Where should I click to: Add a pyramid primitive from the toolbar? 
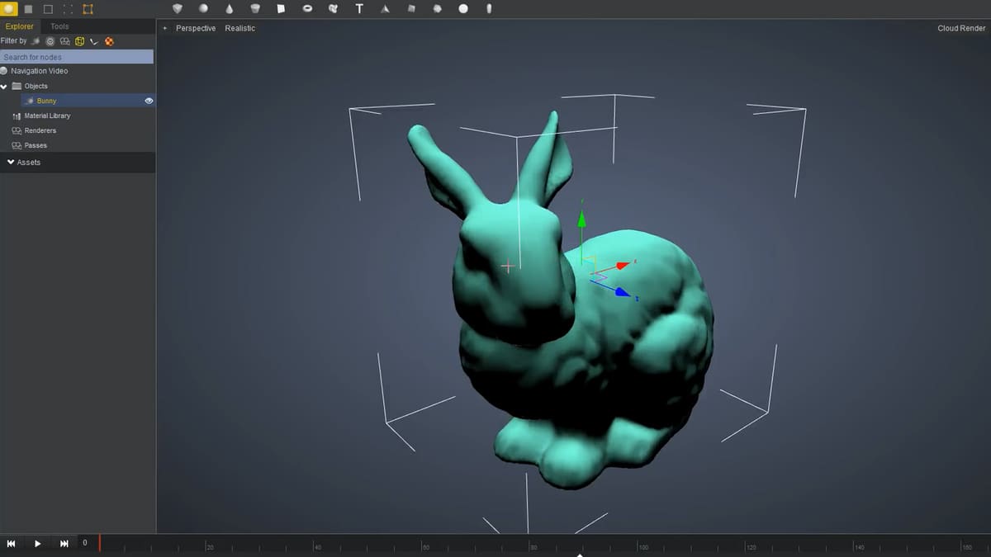pyautogui.click(x=385, y=8)
